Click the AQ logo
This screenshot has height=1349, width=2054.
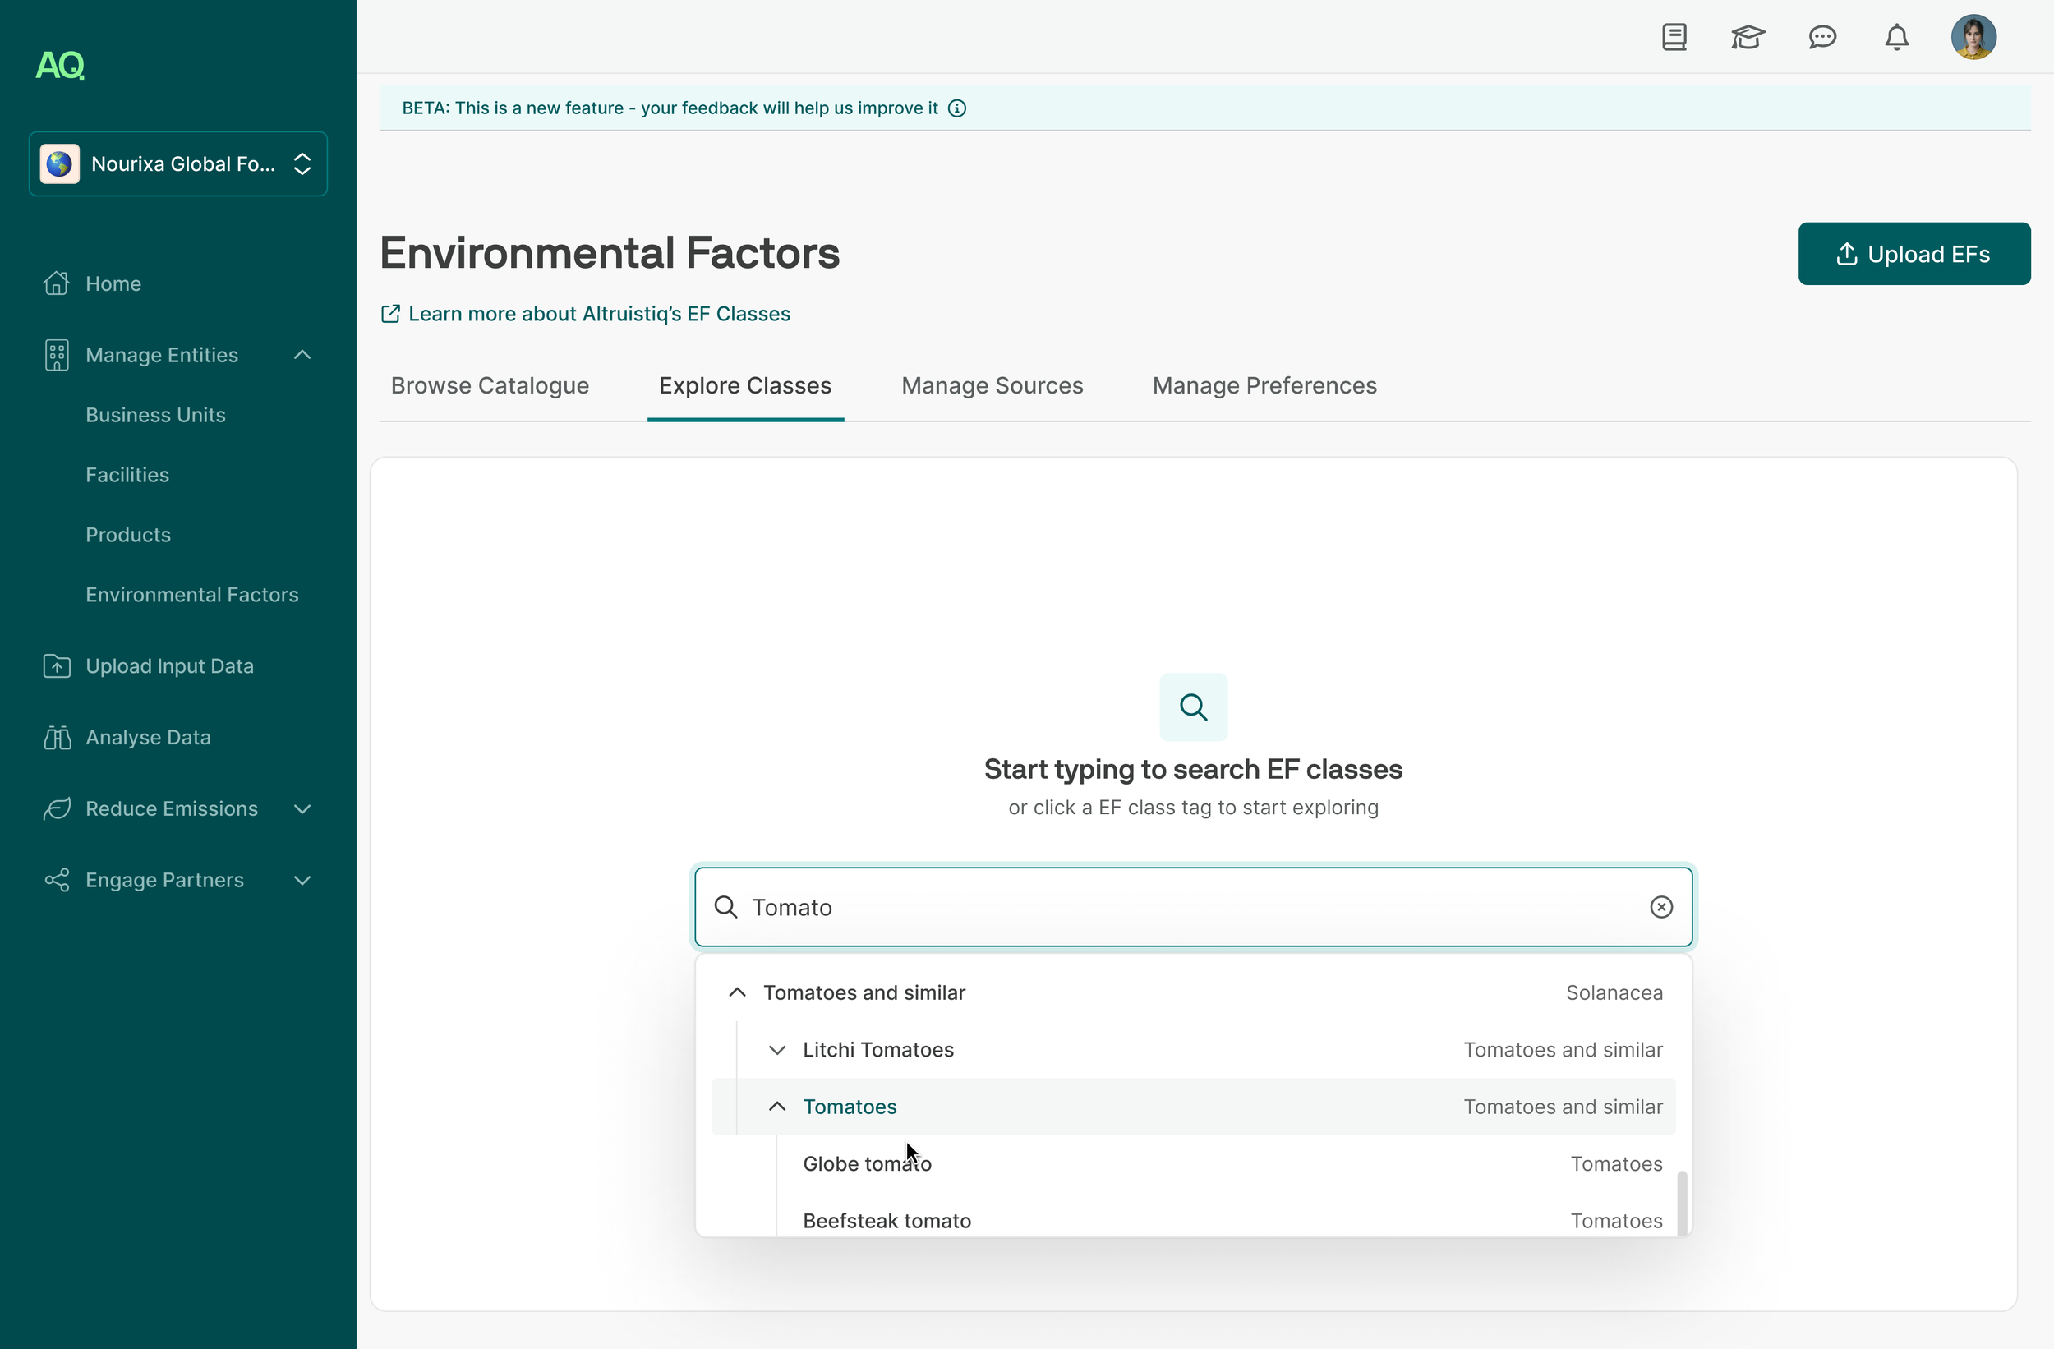(59, 65)
